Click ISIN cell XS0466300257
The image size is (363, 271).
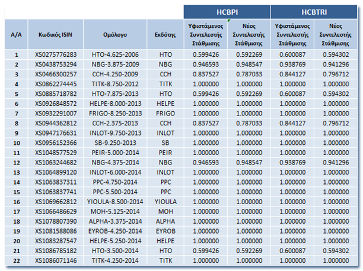56,73
